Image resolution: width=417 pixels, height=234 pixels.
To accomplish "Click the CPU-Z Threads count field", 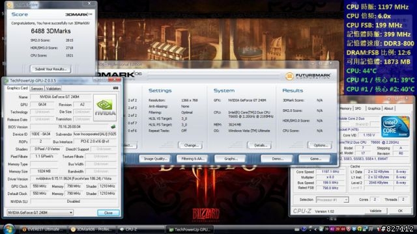I will 403,200.
